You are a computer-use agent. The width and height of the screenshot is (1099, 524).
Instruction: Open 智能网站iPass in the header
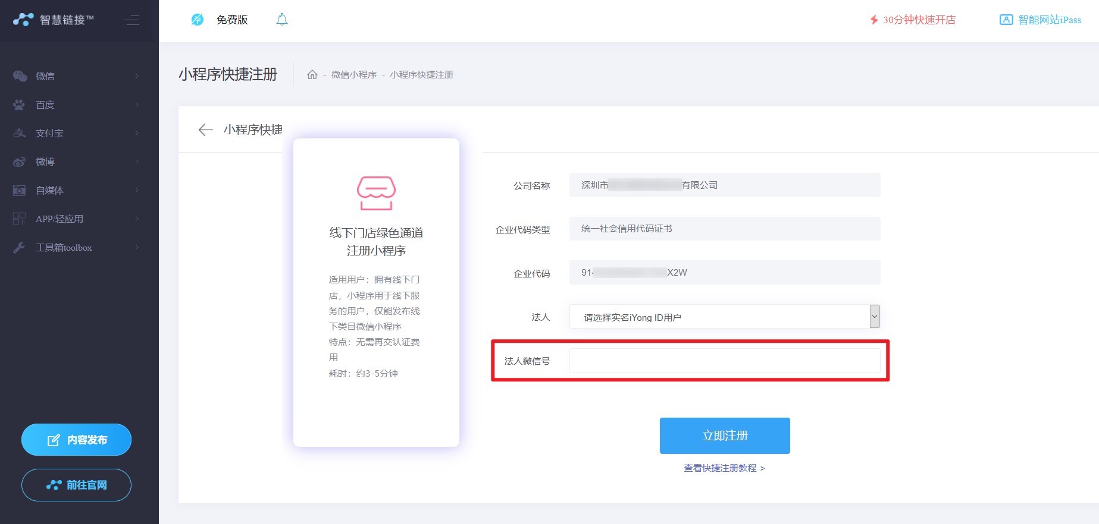pos(1040,20)
